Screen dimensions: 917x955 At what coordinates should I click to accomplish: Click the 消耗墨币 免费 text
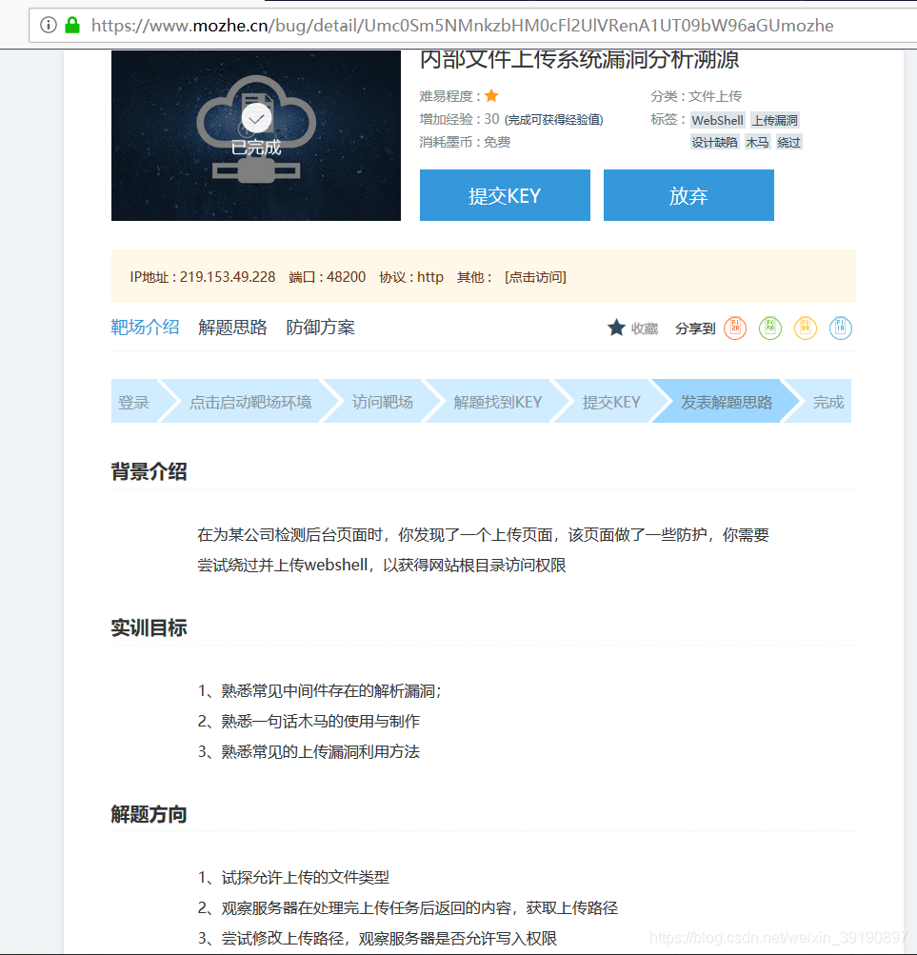465,142
